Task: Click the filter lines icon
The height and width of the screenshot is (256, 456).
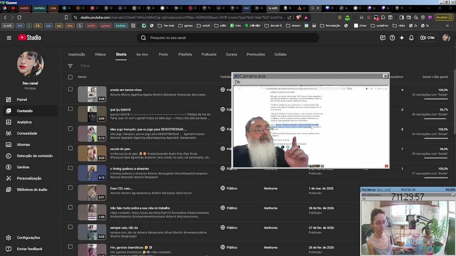Action: [70, 66]
